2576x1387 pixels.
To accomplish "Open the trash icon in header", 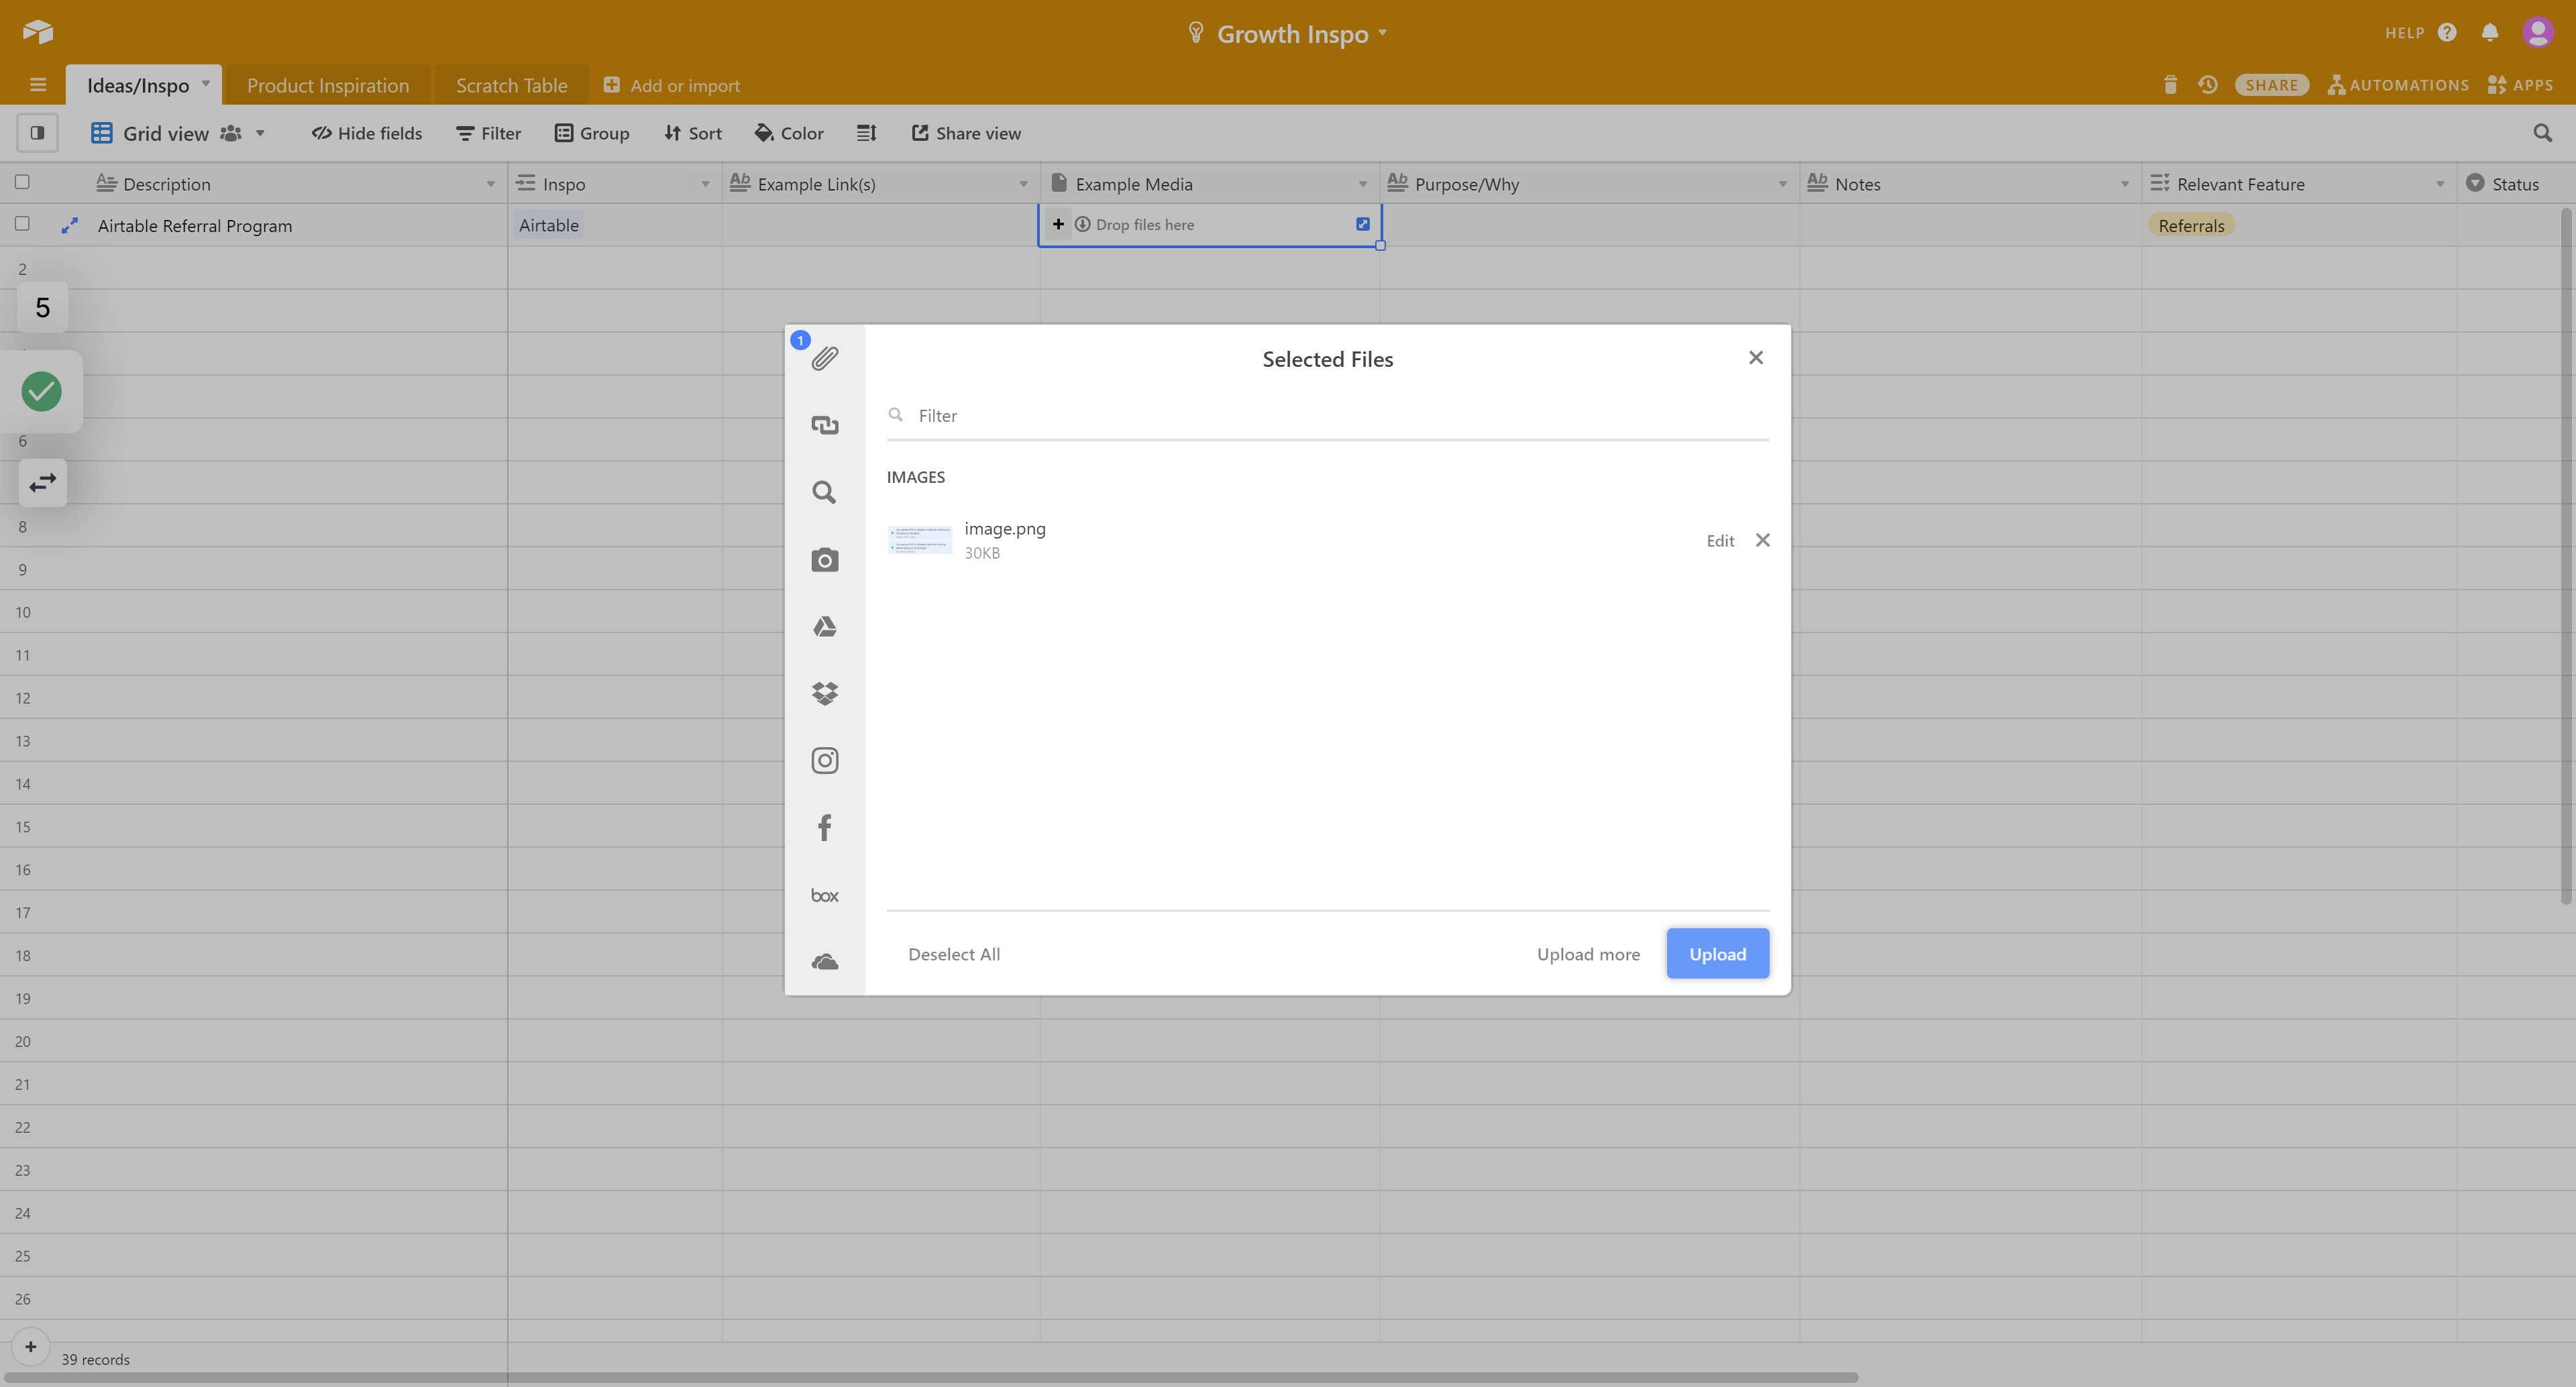I will (2169, 85).
